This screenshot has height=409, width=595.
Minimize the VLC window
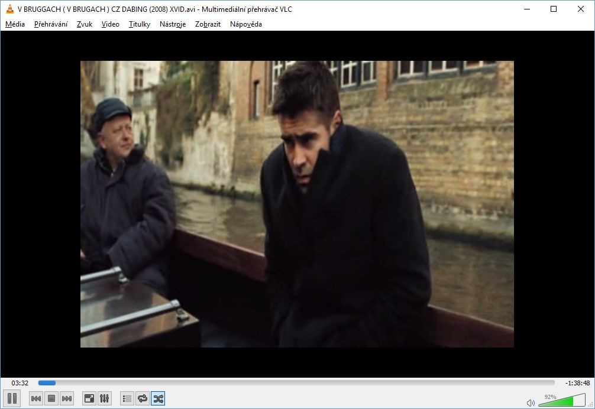click(527, 9)
